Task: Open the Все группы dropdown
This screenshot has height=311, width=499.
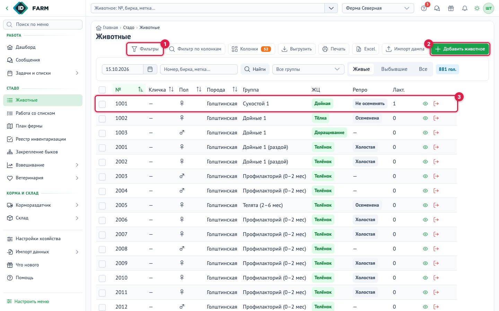Action: point(308,69)
